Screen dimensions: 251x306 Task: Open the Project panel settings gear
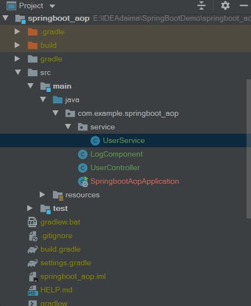[225, 5]
